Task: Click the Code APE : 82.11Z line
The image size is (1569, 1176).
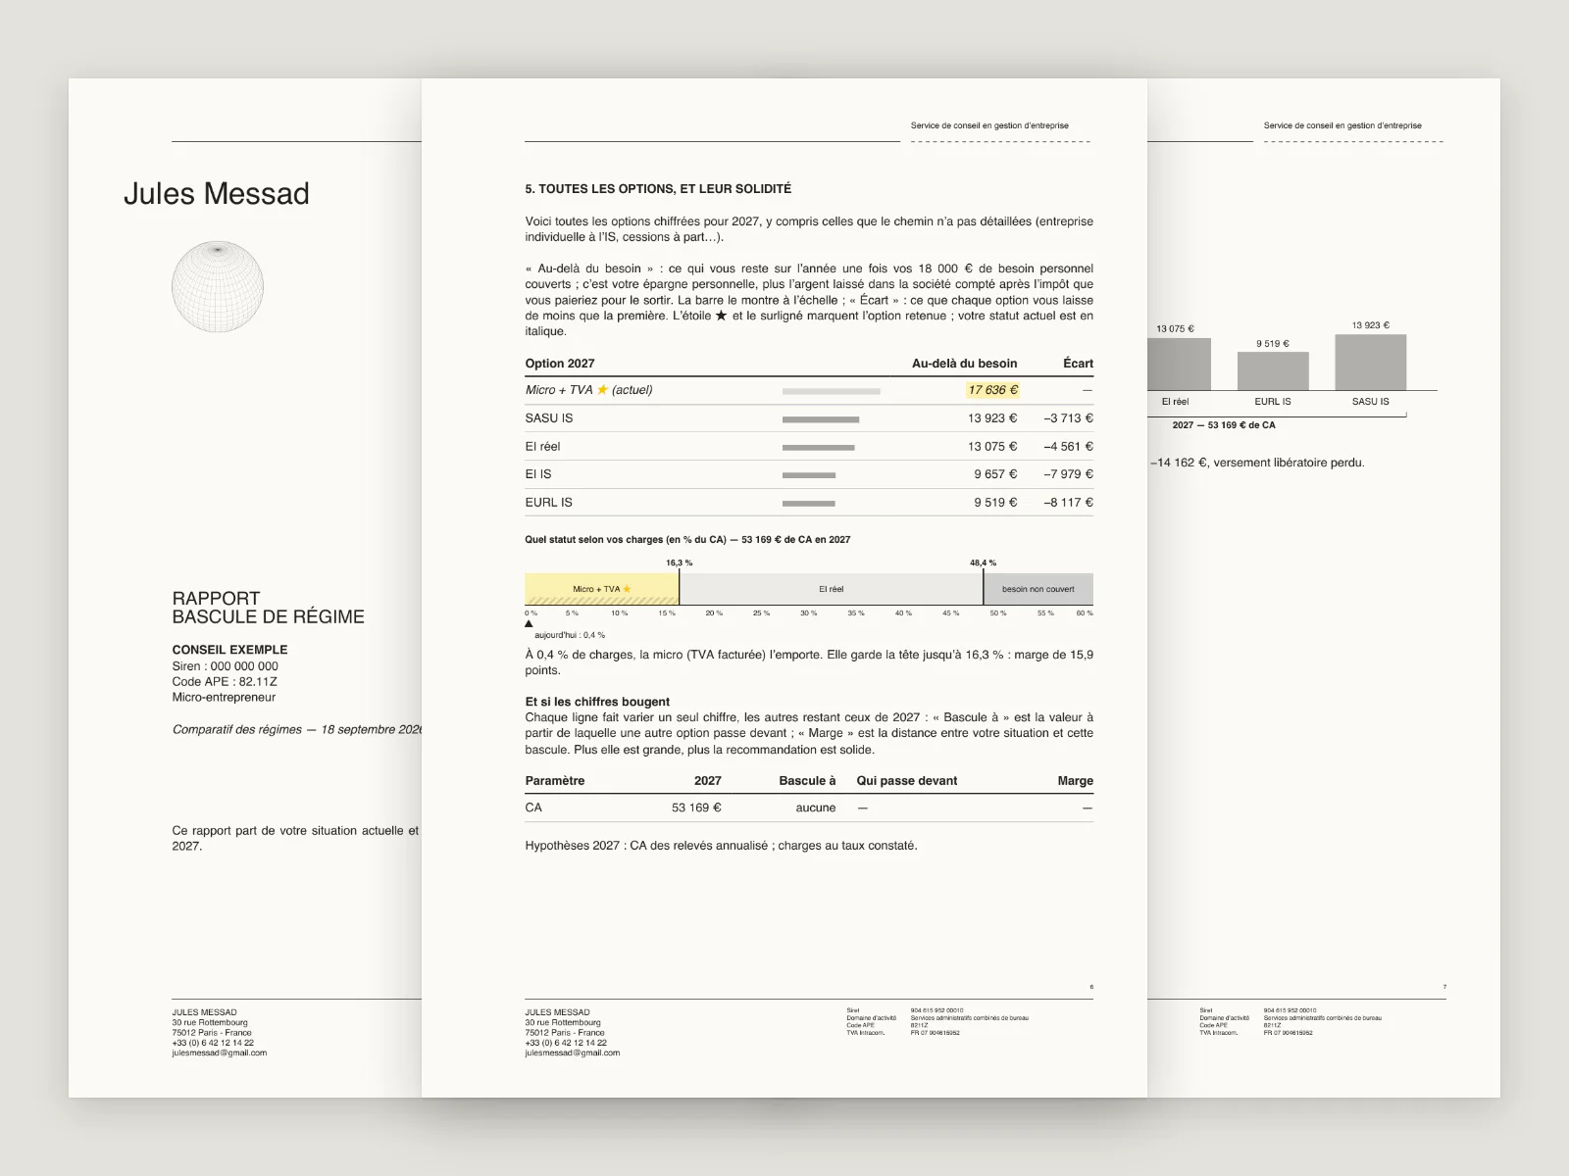Action: click(x=225, y=682)
